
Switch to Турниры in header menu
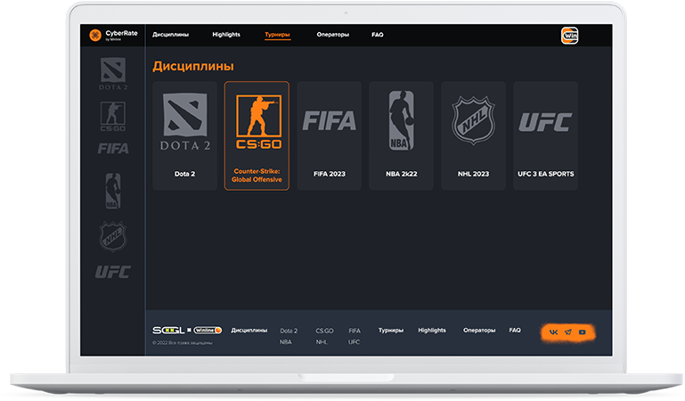tap(277, 35)
